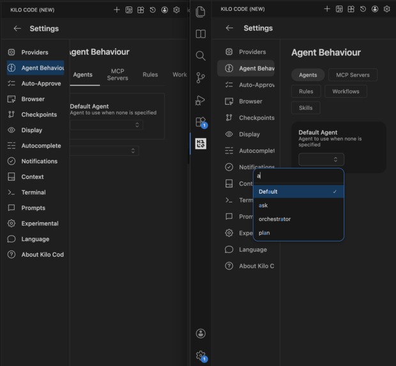
Task: Go back from Settings in left panel
Action: (17, 29)
